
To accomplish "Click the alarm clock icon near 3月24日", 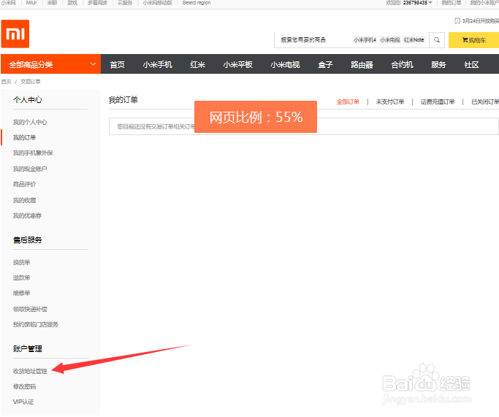I will click(x=457, y=20).
